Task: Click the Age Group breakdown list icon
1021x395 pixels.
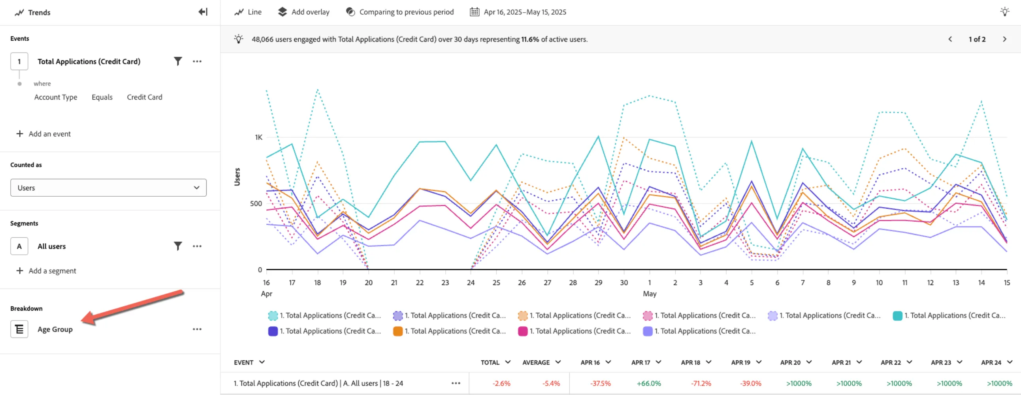Action: [x=19, y=330]
